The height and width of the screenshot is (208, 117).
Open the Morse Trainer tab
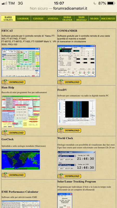pyautogui.click(x=67, y=18)
